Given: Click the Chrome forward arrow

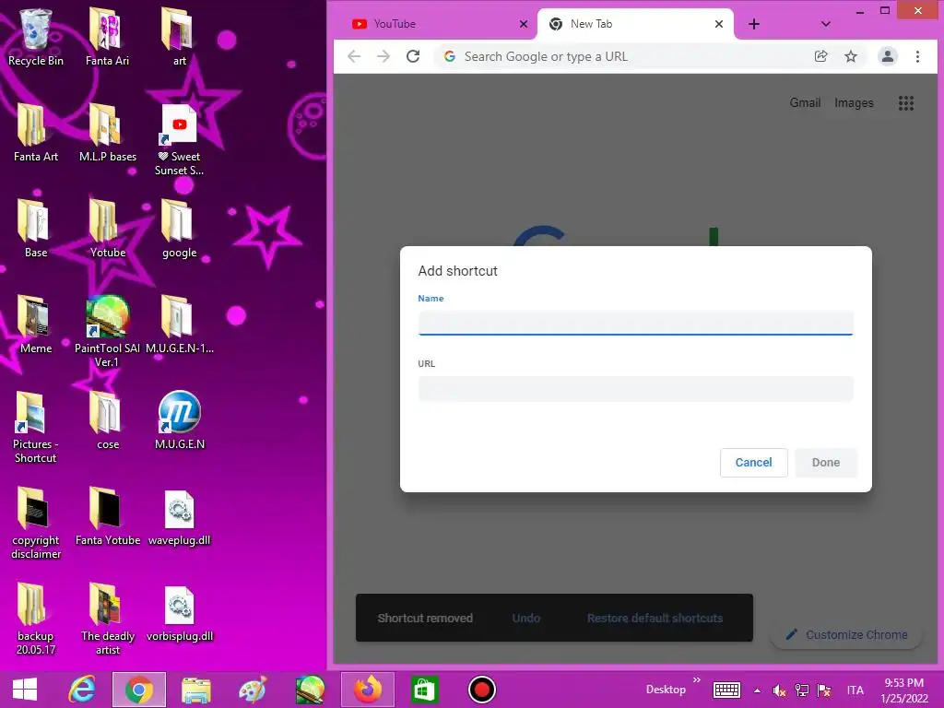Looking at the screenshot, I should tap(383, 56).
